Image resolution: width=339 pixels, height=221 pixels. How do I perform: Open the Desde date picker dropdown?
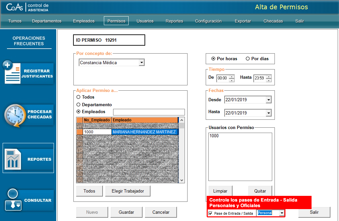[268, 100]
